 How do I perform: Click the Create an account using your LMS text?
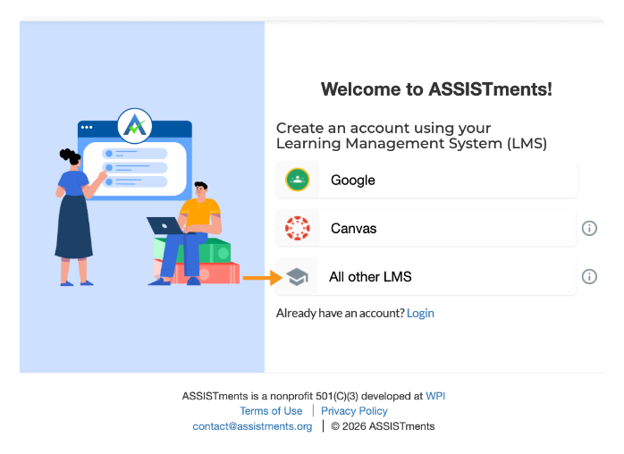coord(411,136)
